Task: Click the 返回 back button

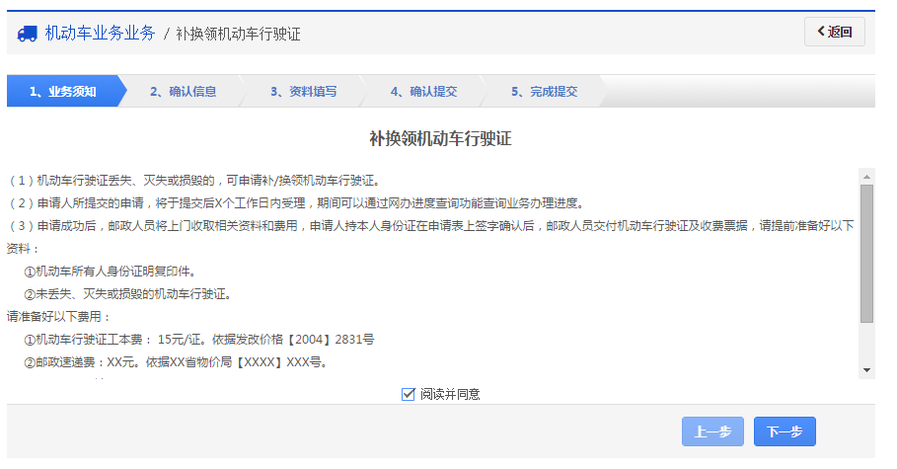Action: point(834,32)
